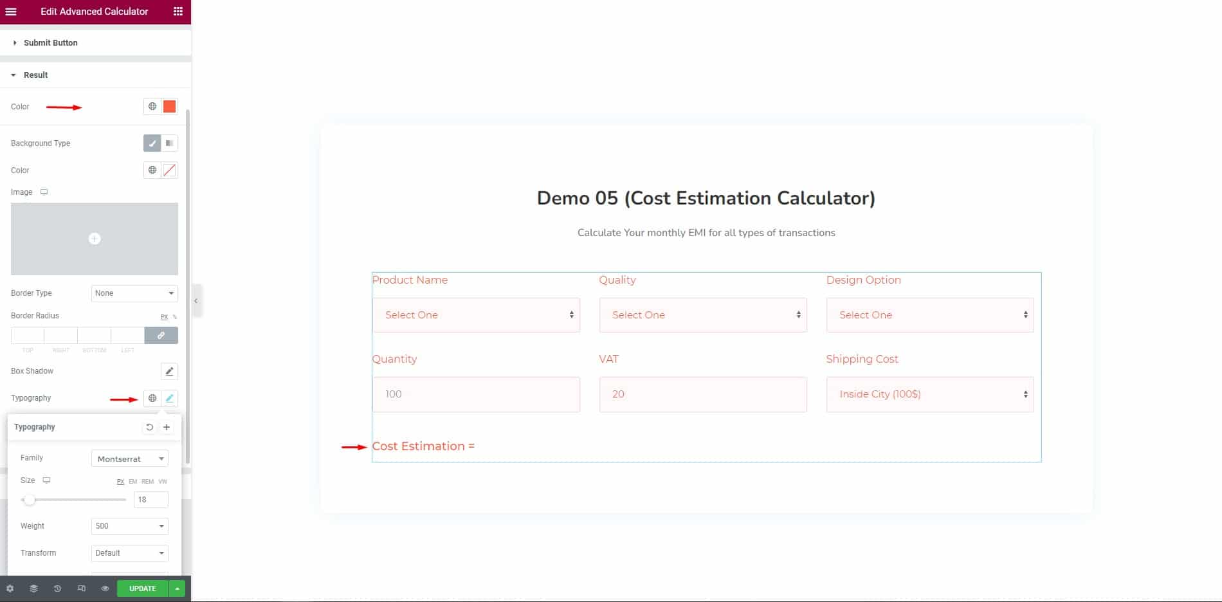The image size is (1222, 602).
Task: Click the green UPDATE button
Action: (142, 588)
